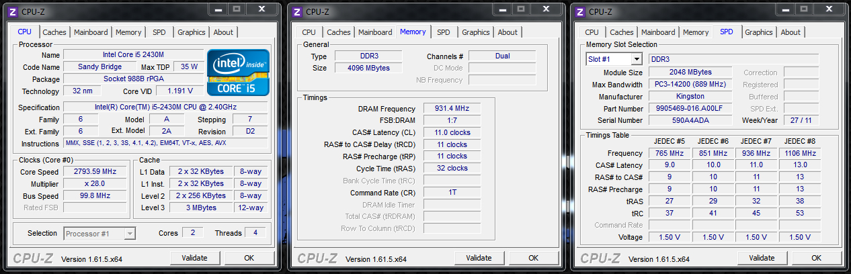The height and width of the screenshot is (274, 851).
Task: Open the Graphics tab in the middle window
Action: (x=476, y=32)
